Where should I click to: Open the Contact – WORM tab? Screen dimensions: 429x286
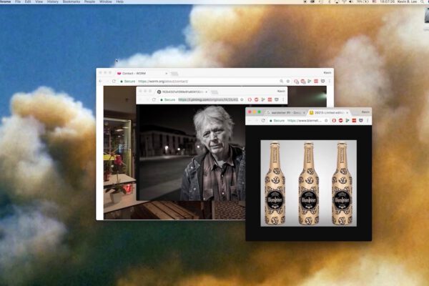coord(139,73)
